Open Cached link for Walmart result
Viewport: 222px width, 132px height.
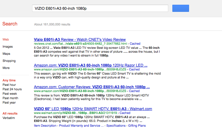click(125, 113)
